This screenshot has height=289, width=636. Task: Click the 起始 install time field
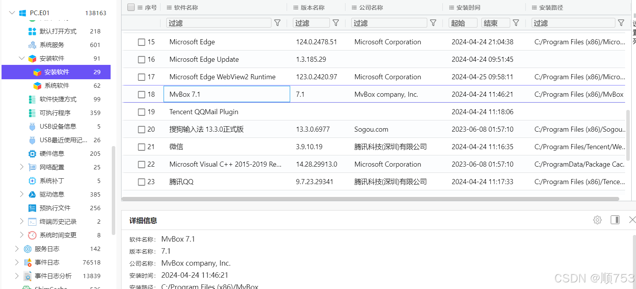pyautogui.click(x=463, y=23)
